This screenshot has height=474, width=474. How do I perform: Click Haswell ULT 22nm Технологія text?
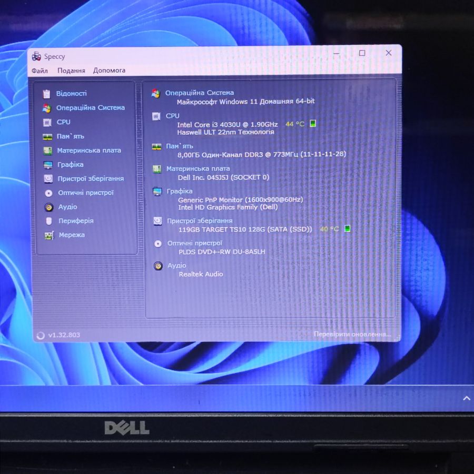[x=226, y=132]
